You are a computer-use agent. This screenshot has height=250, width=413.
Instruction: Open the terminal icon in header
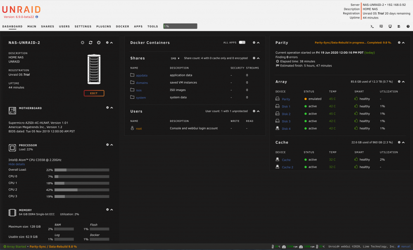[372, 26]
